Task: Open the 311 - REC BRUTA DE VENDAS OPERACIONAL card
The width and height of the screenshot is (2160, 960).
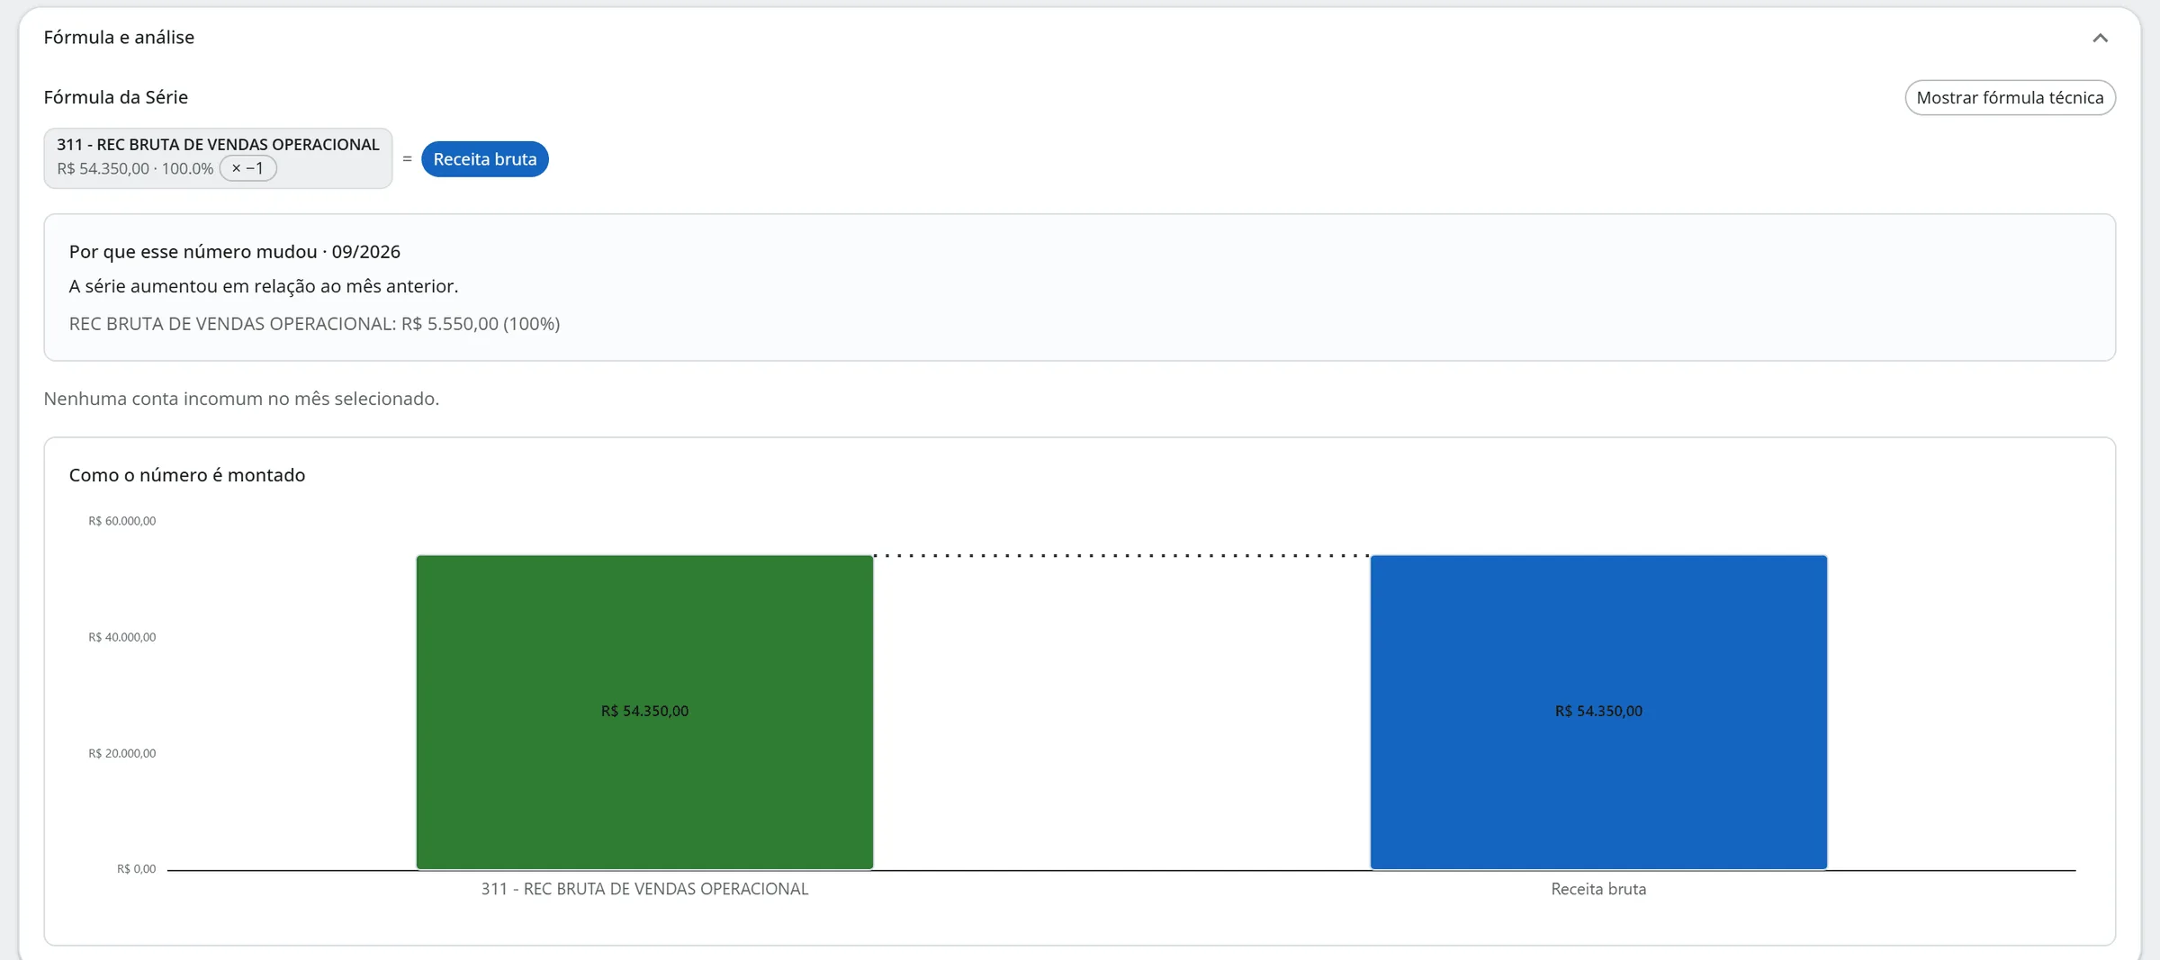Action: (218, 158)
